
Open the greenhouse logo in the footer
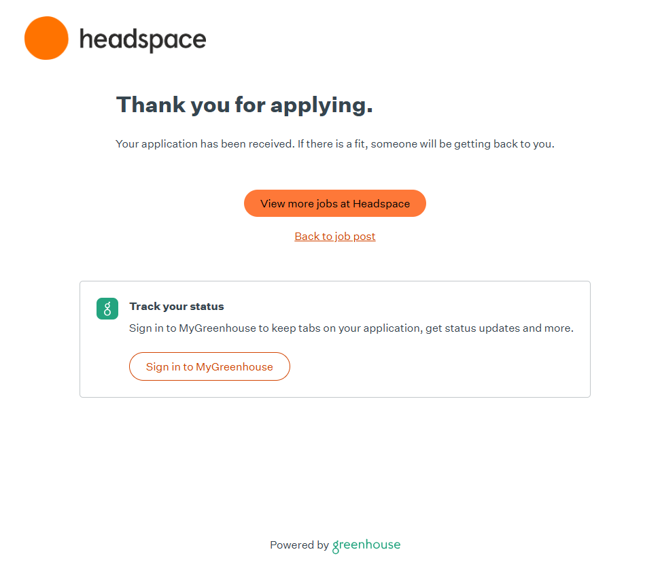tap(366, 545)
